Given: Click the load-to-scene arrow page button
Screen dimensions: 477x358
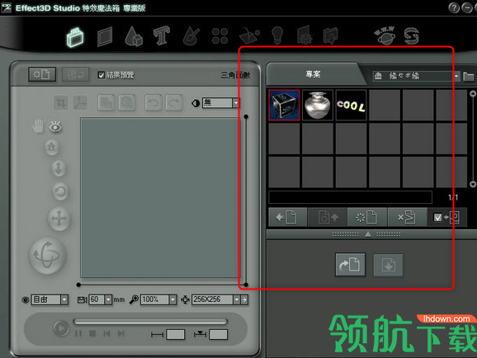Looking at the screenshot, I should [x=287, y=217].
